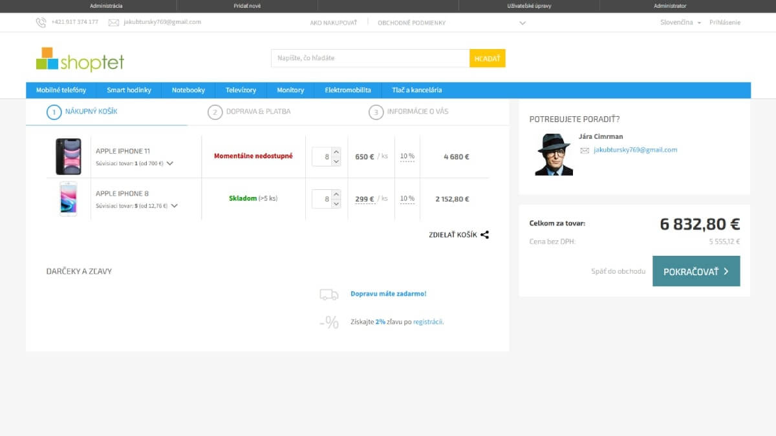The height and width of the screenshot is (436, 776).
Task: Go back via Späť do obchodu
Action: click(618, 271)
